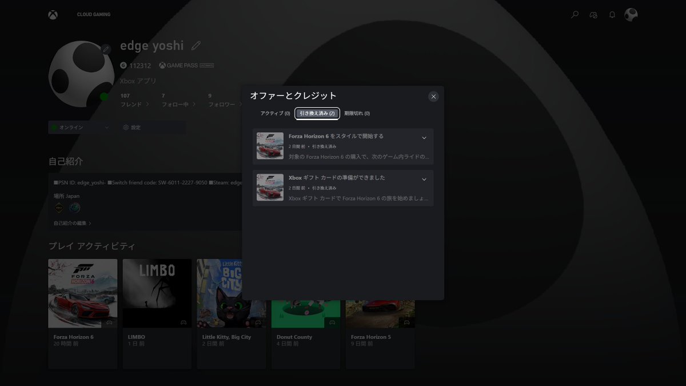686x386 pixels.
Task: Click the edit badge on profile picture
Action: click(106, 49)
